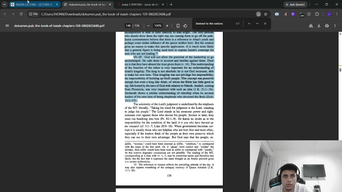Close the NUEVA LECTURA tab
Viewport: 342px width, 192px height.
tap(57, 5)
